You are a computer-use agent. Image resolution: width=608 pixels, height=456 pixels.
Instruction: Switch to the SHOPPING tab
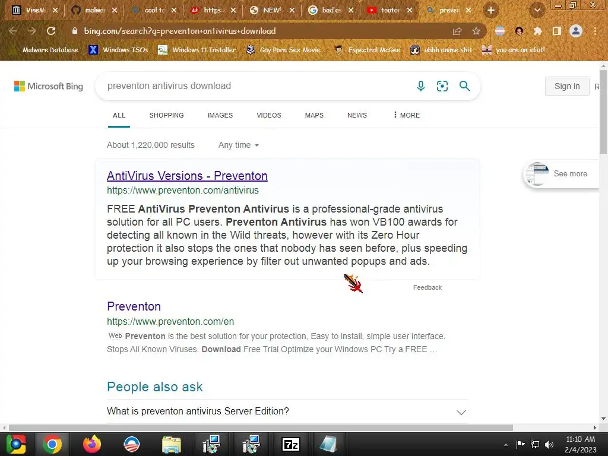166,115
